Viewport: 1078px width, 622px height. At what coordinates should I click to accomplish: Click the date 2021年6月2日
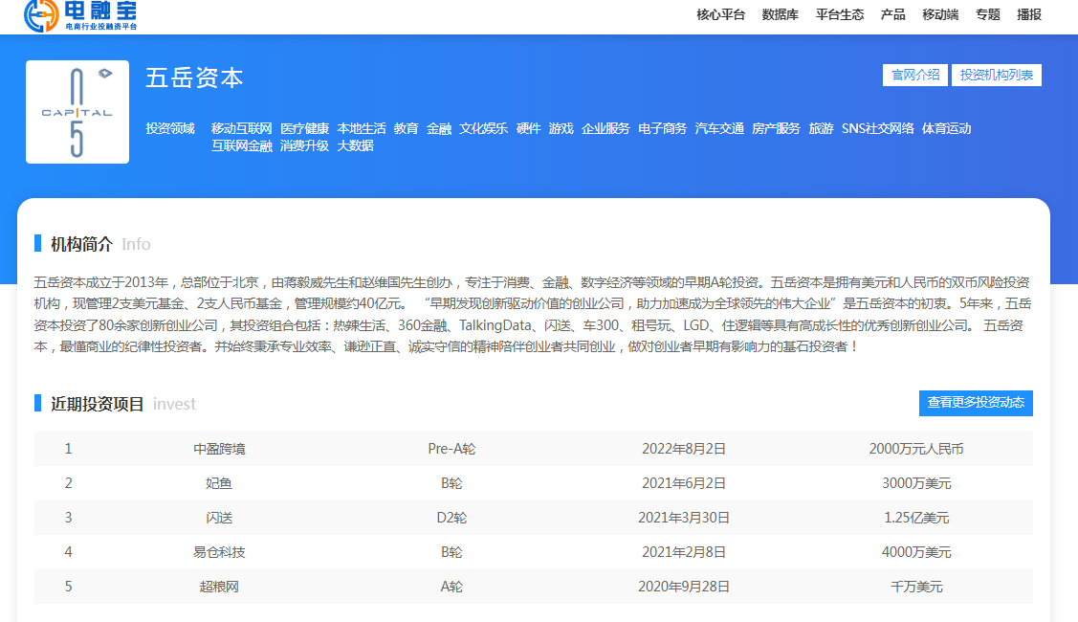pyautogui.click(x=684, y=483)
